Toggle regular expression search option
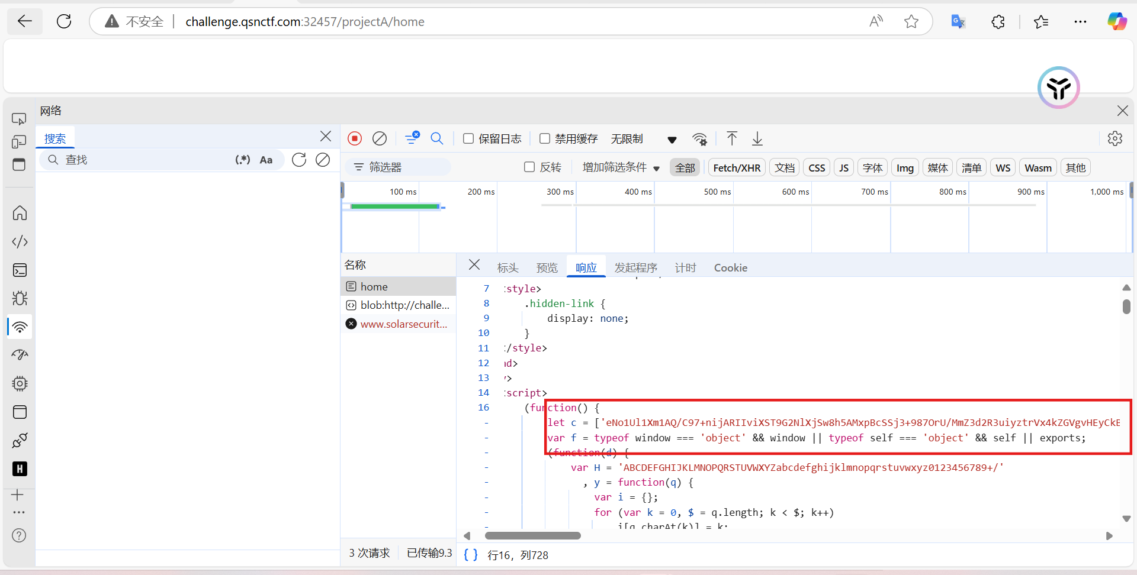The width and height of the screenshot is (1137, 575). click(x=243, y=160)
